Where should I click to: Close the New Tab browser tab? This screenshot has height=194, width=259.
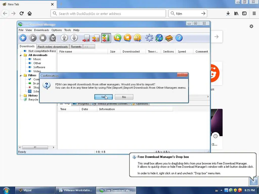[52, 4]
